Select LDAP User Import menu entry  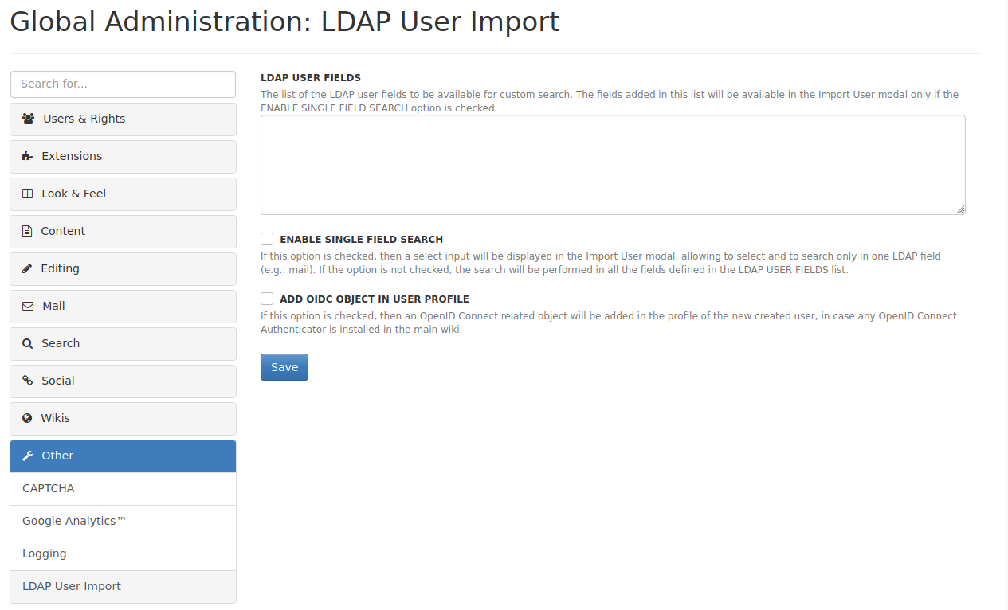124,586
